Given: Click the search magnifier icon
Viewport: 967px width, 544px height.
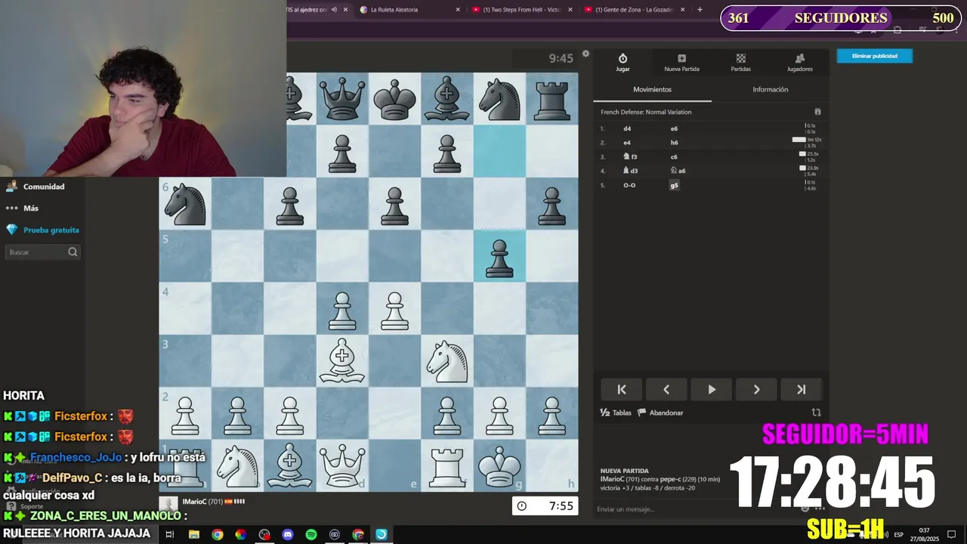Looking at the screenshot, I should (x=73, y=252).
